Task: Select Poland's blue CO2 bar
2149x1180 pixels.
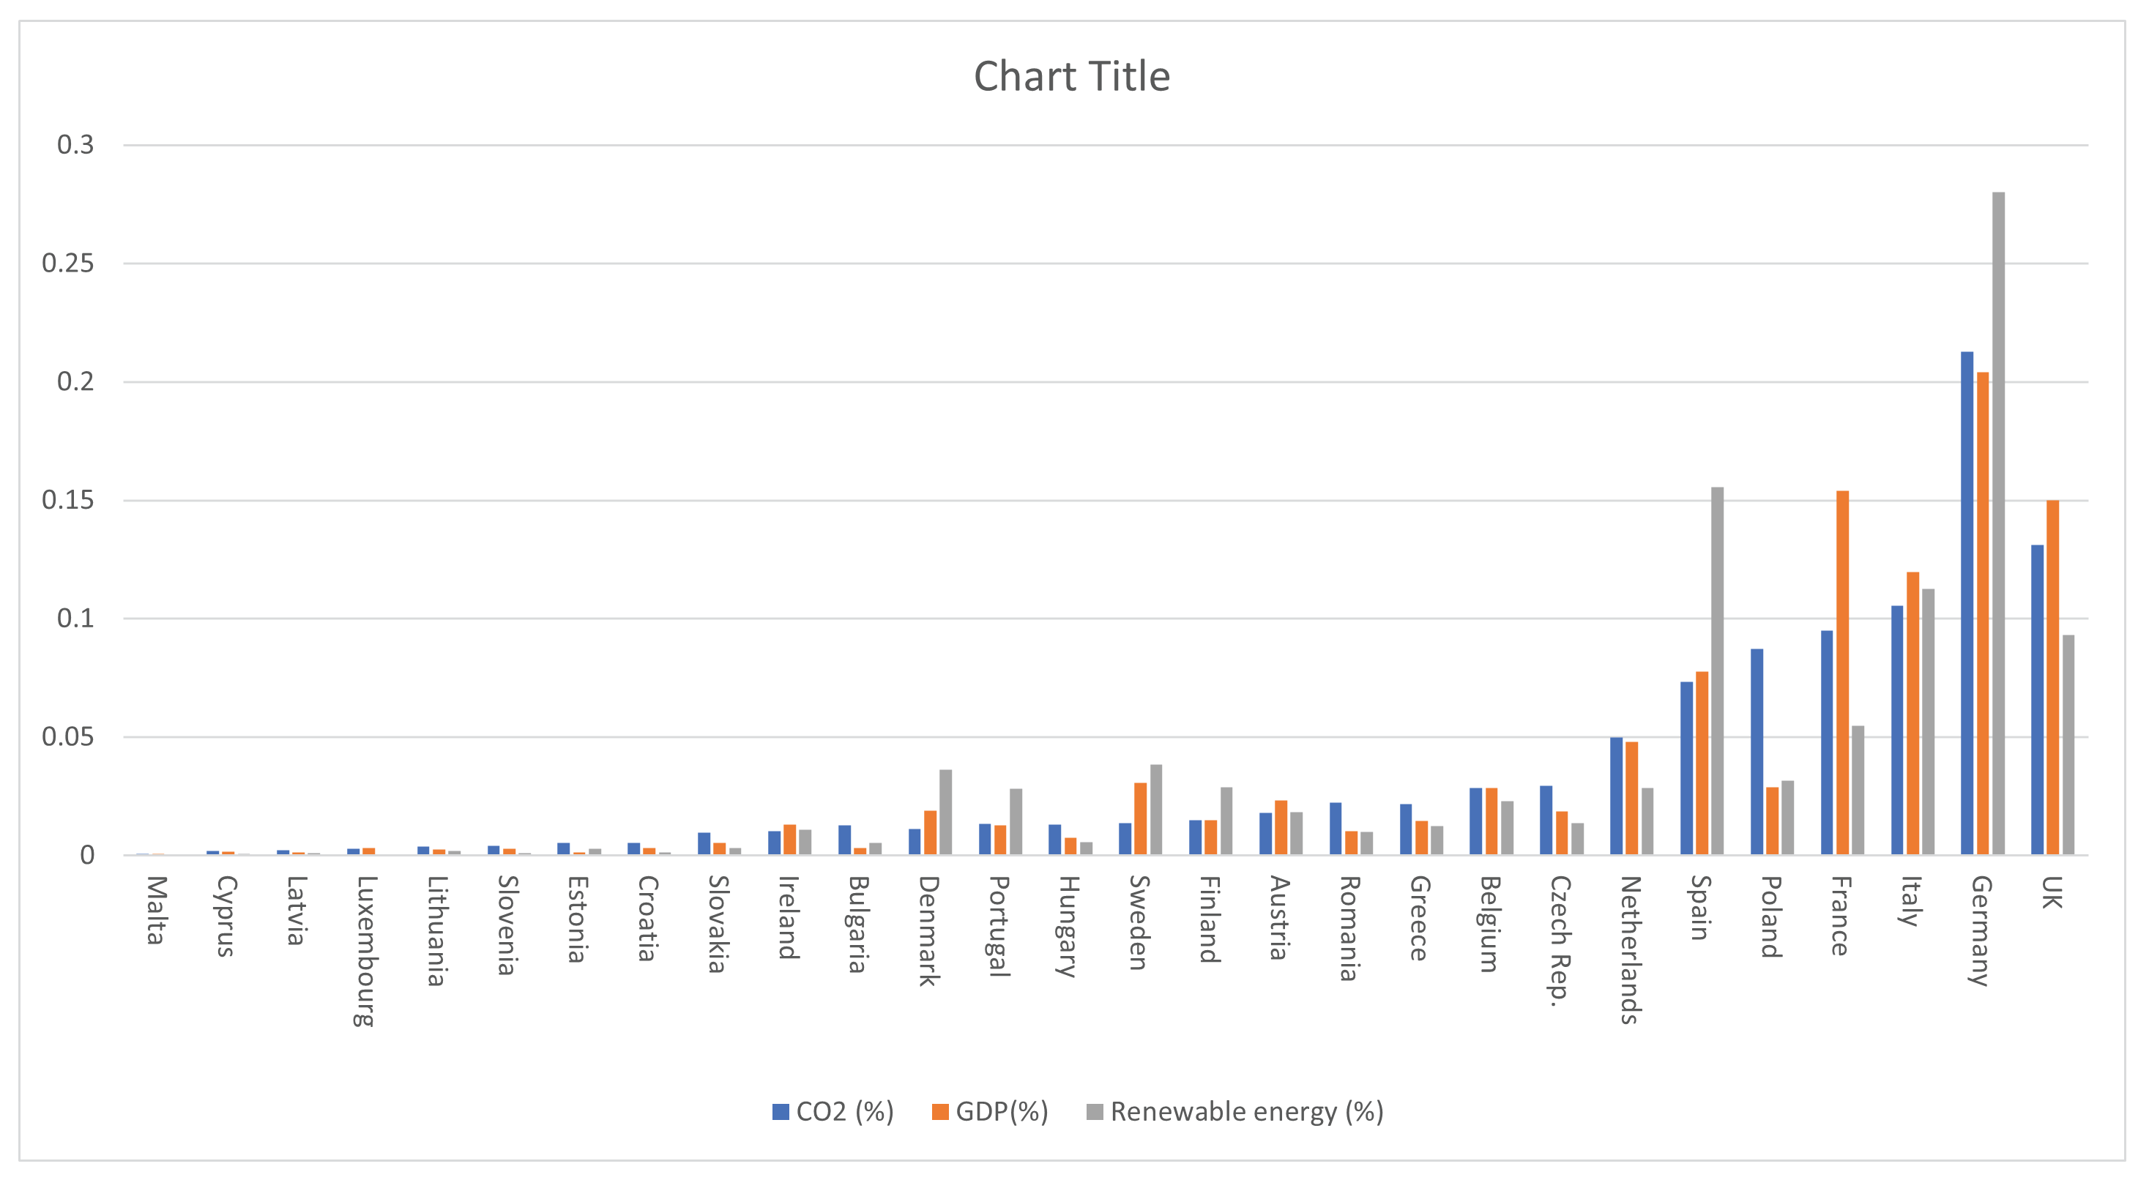Action: click(1756, 751)
